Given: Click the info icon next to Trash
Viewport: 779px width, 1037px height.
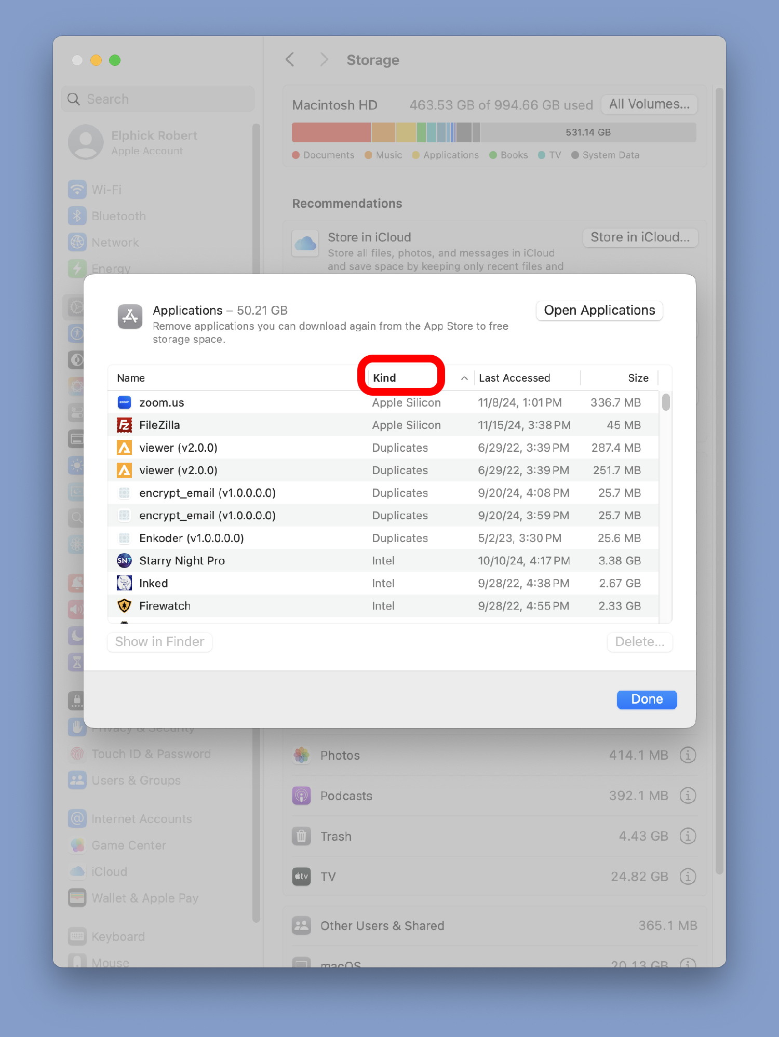Looking at the screenshot, I should [688, 836].
